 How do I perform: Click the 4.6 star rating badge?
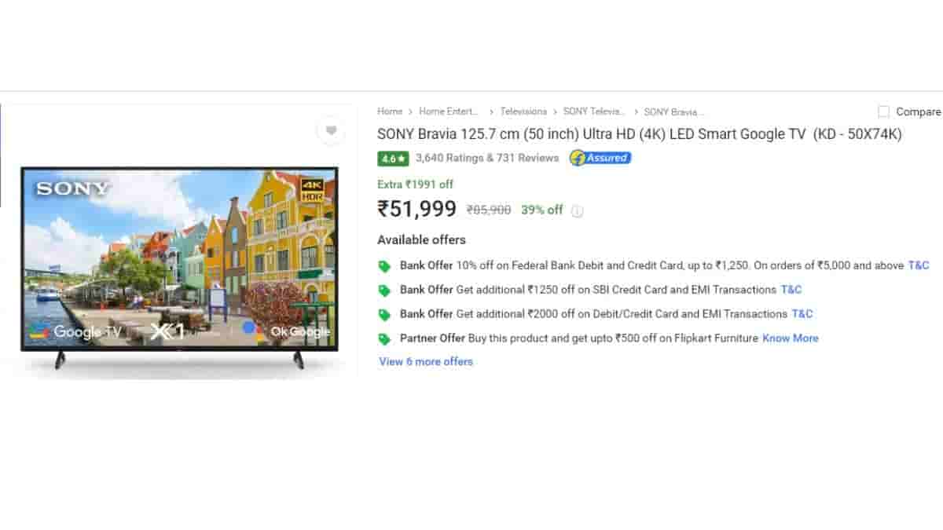pos(393,159)
